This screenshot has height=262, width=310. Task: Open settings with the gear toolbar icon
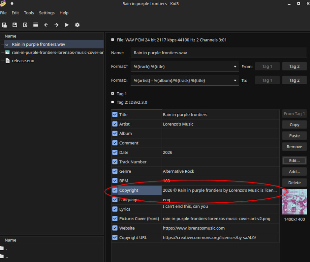point(77,25)
